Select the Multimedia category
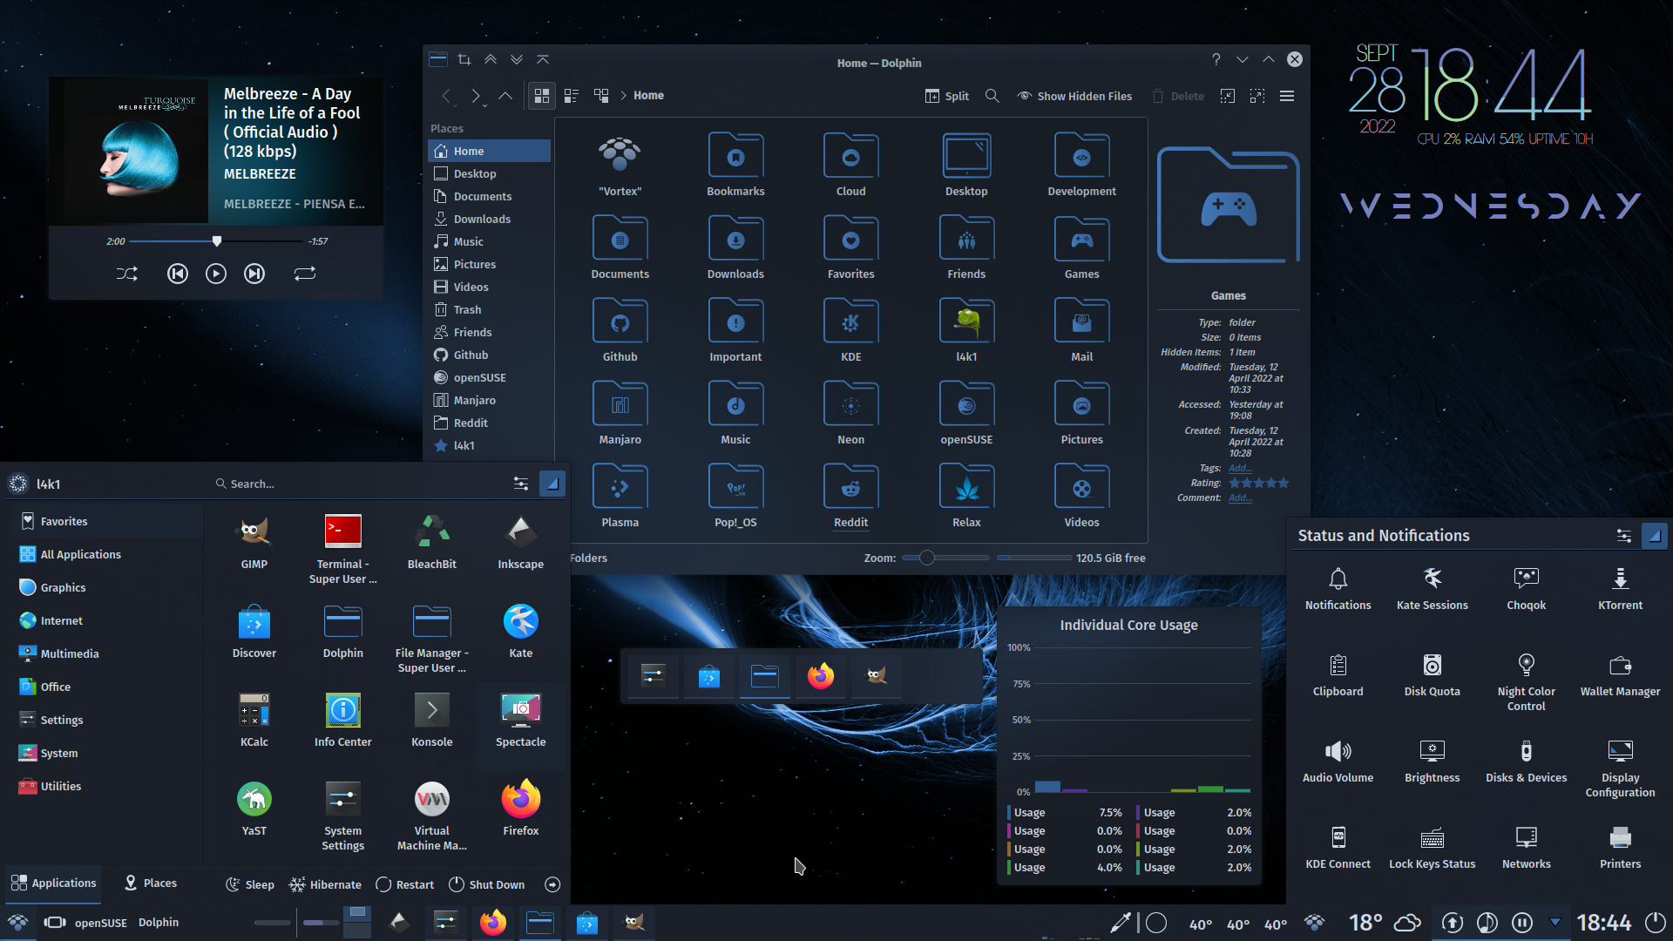The height and width of the screenshot is (941, 1673). [102, 653]
